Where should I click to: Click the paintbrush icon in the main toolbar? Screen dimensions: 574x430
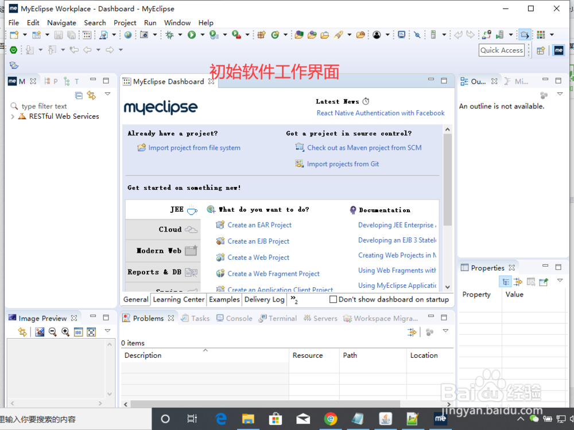[339, 35]
